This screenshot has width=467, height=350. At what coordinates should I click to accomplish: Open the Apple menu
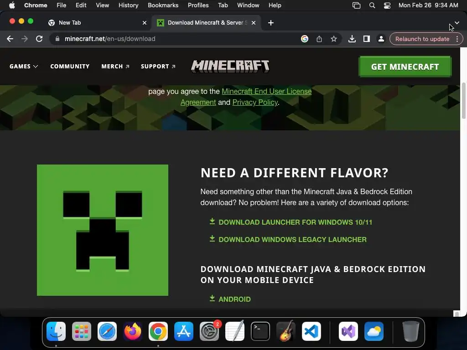[x=12, y=5]
